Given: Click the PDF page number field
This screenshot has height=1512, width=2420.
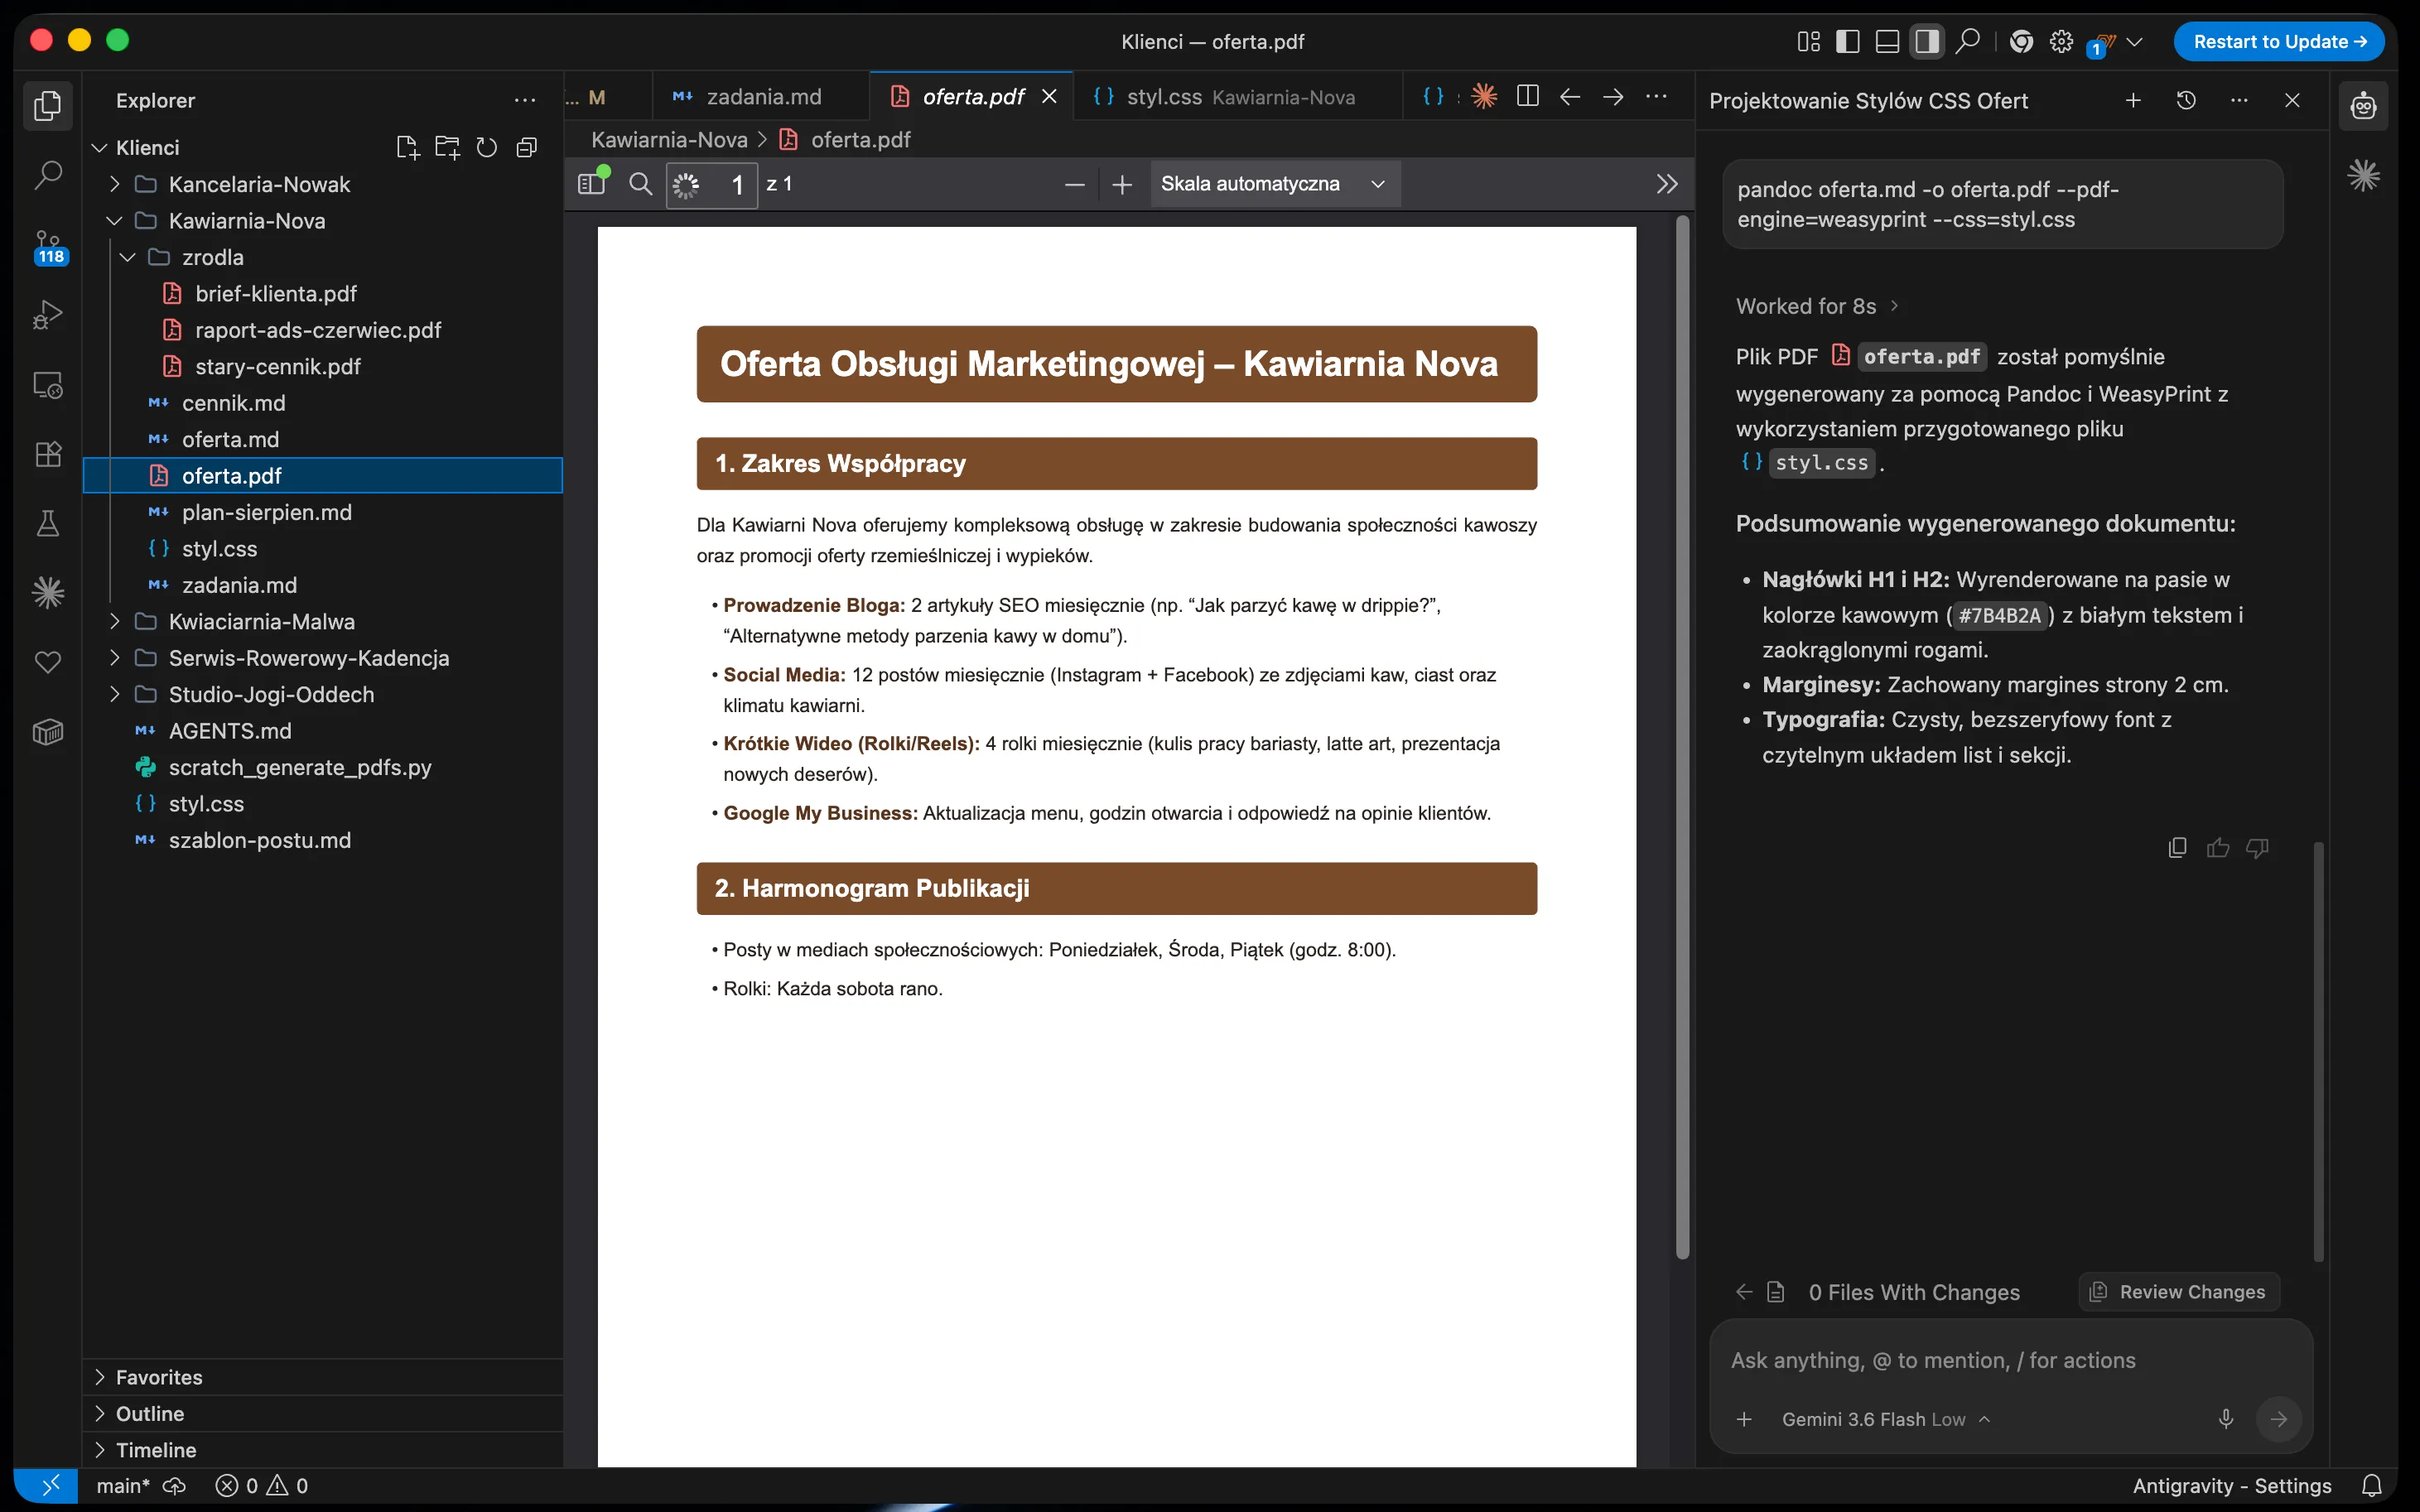Looking at the screenshot, I should point(712,184).
